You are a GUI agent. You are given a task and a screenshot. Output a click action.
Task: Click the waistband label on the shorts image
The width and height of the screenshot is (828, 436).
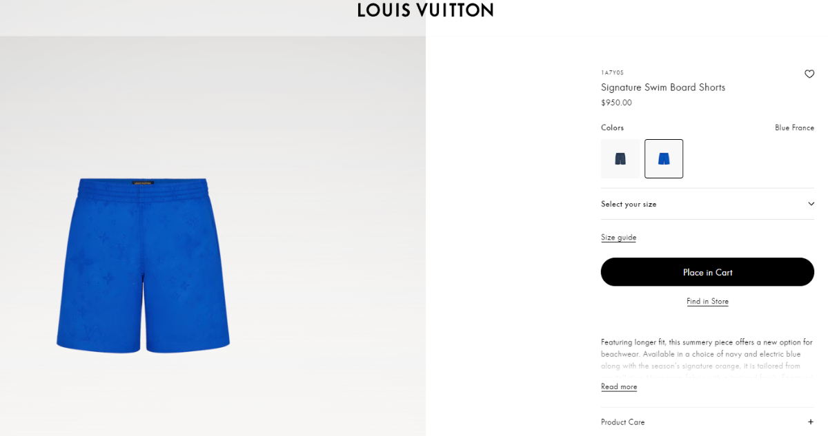pos(143,183)
